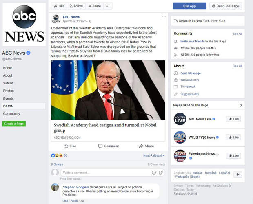Click the Comment speech bubble button
This screenshot has height=204, width=253.
[x=109, y=146]
